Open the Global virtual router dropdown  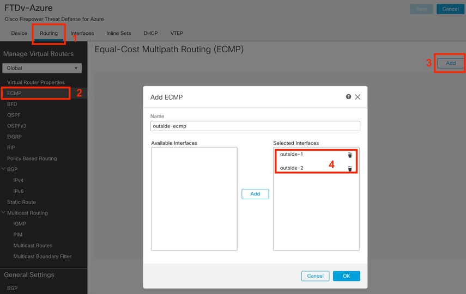[x=42, y=68]
